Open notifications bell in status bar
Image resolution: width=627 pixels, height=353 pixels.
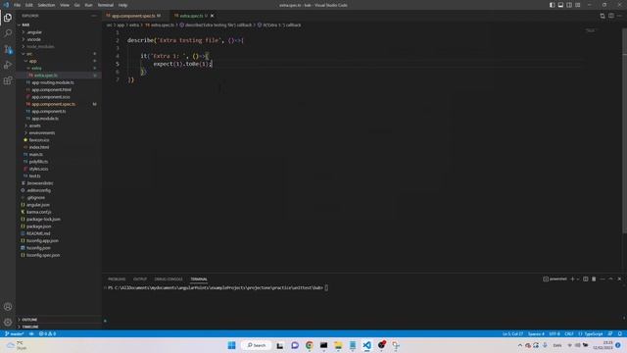620,333
